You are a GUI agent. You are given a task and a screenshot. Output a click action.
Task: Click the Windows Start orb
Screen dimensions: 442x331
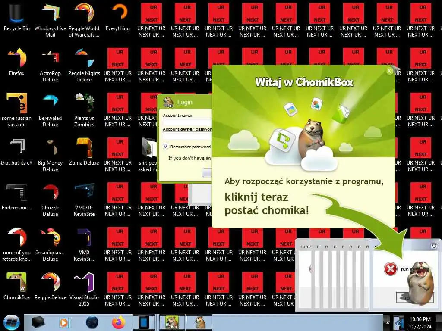pyautogui.click(x=11, y=322)
